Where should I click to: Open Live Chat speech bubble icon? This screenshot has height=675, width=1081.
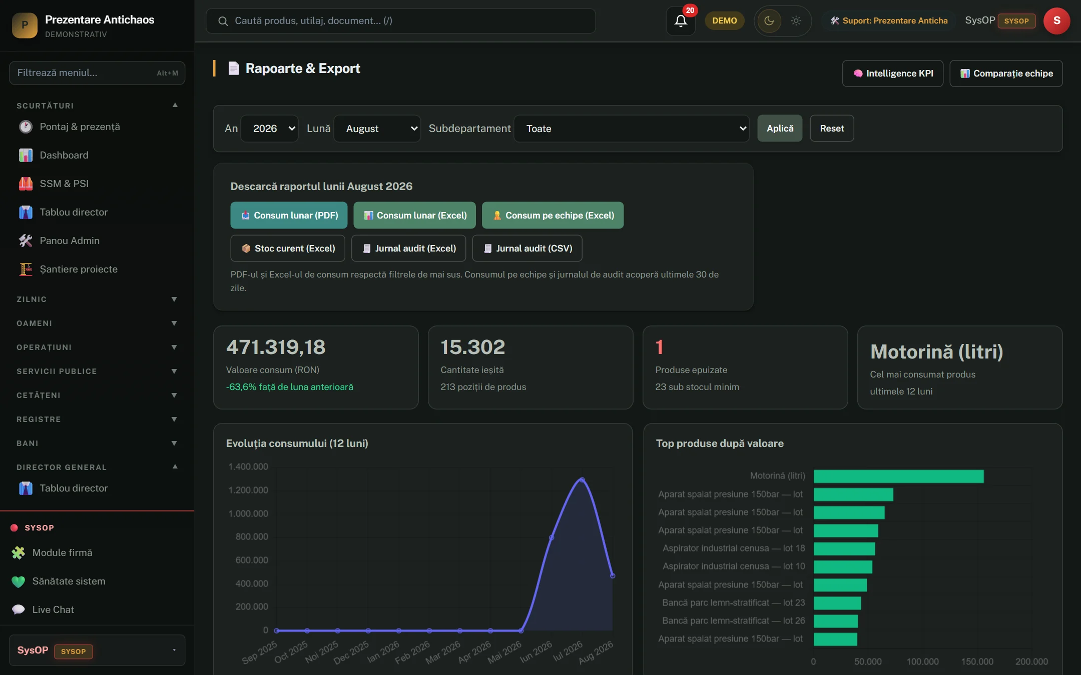(x=19, y=609)
